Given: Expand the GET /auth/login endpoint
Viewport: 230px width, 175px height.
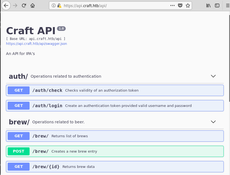Looking at the screenshot, I should [115, 106].
